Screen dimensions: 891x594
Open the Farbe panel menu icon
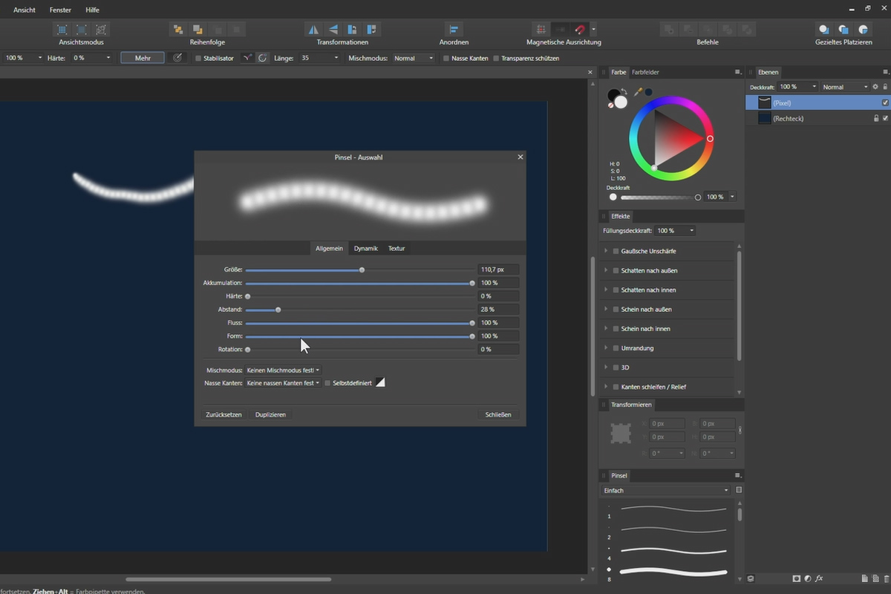click(x=736, y=72)
